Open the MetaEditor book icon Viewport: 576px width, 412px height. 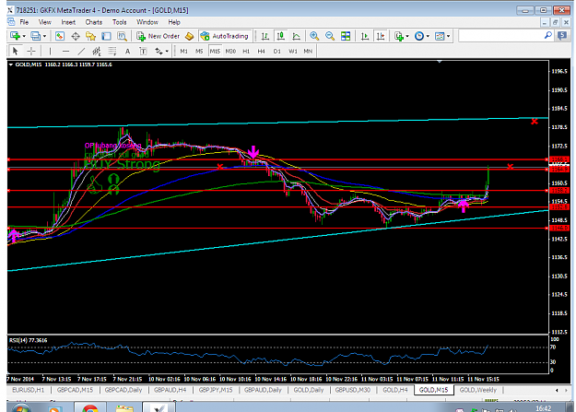(x=189, y=36)
